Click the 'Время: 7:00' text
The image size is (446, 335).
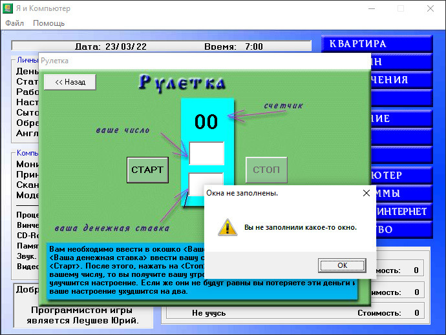click(233, 46)
